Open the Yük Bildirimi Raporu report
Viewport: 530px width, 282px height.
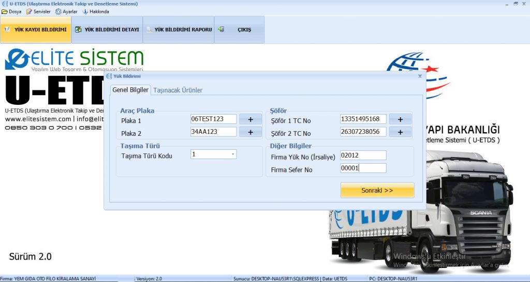pyautogui.click(x=179, y=29)
